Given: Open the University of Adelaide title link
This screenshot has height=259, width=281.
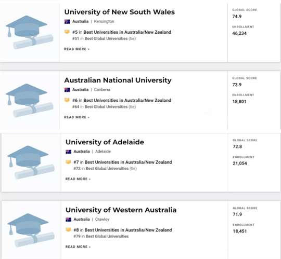Looking at the screenshot, I should 105,142.
